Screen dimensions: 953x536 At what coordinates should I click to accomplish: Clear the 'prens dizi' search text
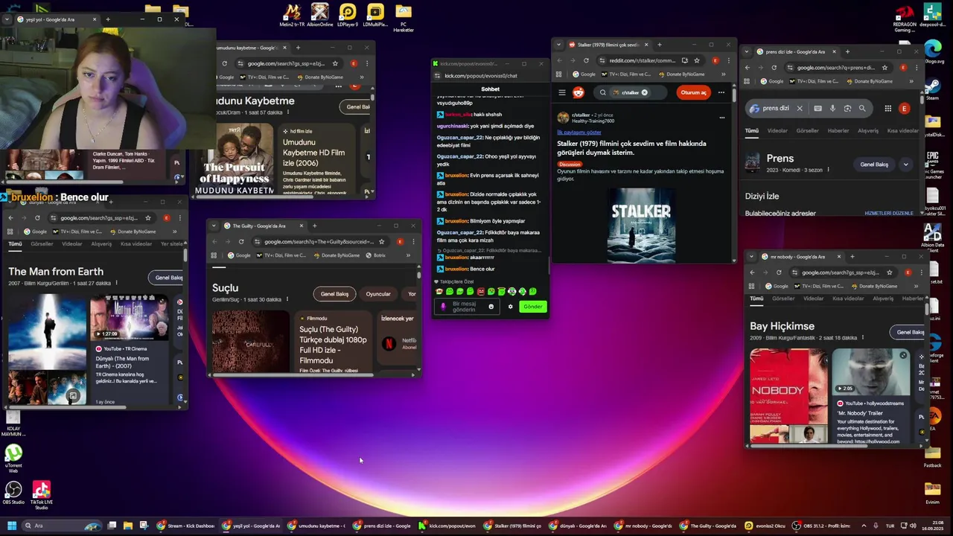[x=800, y=109]
